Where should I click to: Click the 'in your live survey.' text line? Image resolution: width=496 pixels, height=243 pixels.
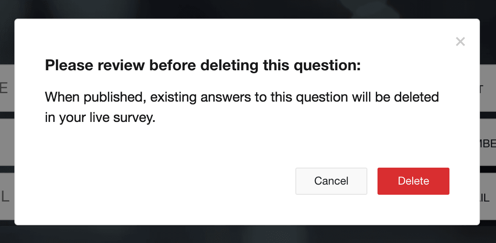(x=100, y=118)
